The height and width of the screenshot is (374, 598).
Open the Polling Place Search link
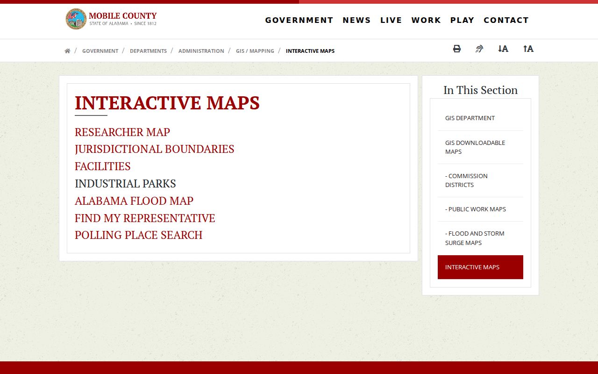[x=138, y=235]
